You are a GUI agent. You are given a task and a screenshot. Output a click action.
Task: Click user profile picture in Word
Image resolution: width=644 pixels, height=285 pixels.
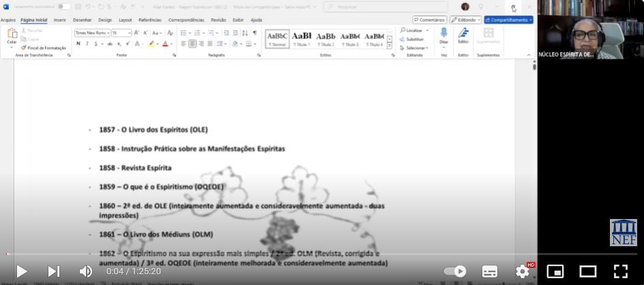pyautogui.click(x=465, y=7)
